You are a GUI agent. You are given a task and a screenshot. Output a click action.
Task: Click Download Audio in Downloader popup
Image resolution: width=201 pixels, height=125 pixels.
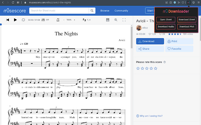tap(166, 27)
